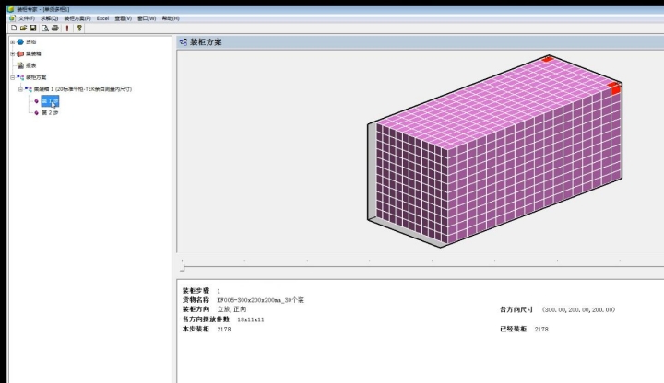Select 第 2 步 in the tree
664x383 pixels.
coord(49,112)
